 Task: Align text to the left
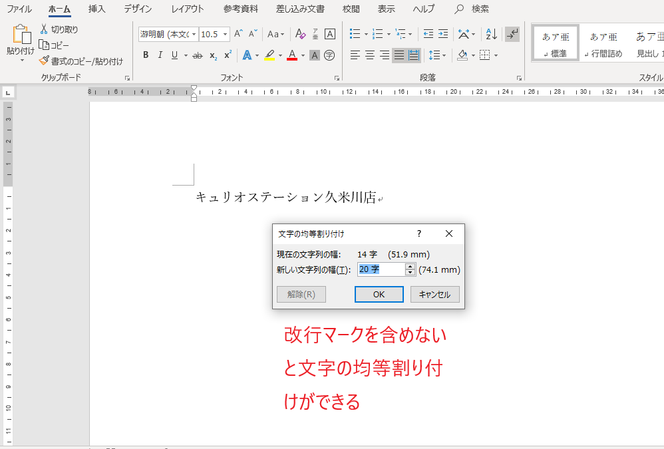355,55
